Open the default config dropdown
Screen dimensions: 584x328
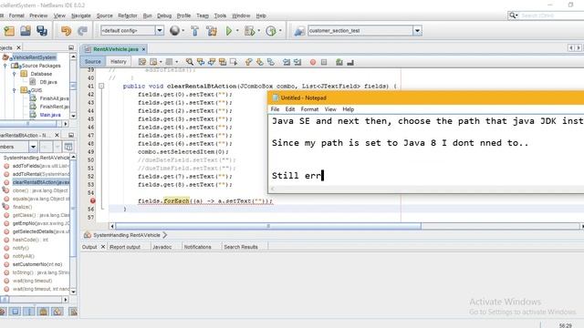tap(160, 30)
